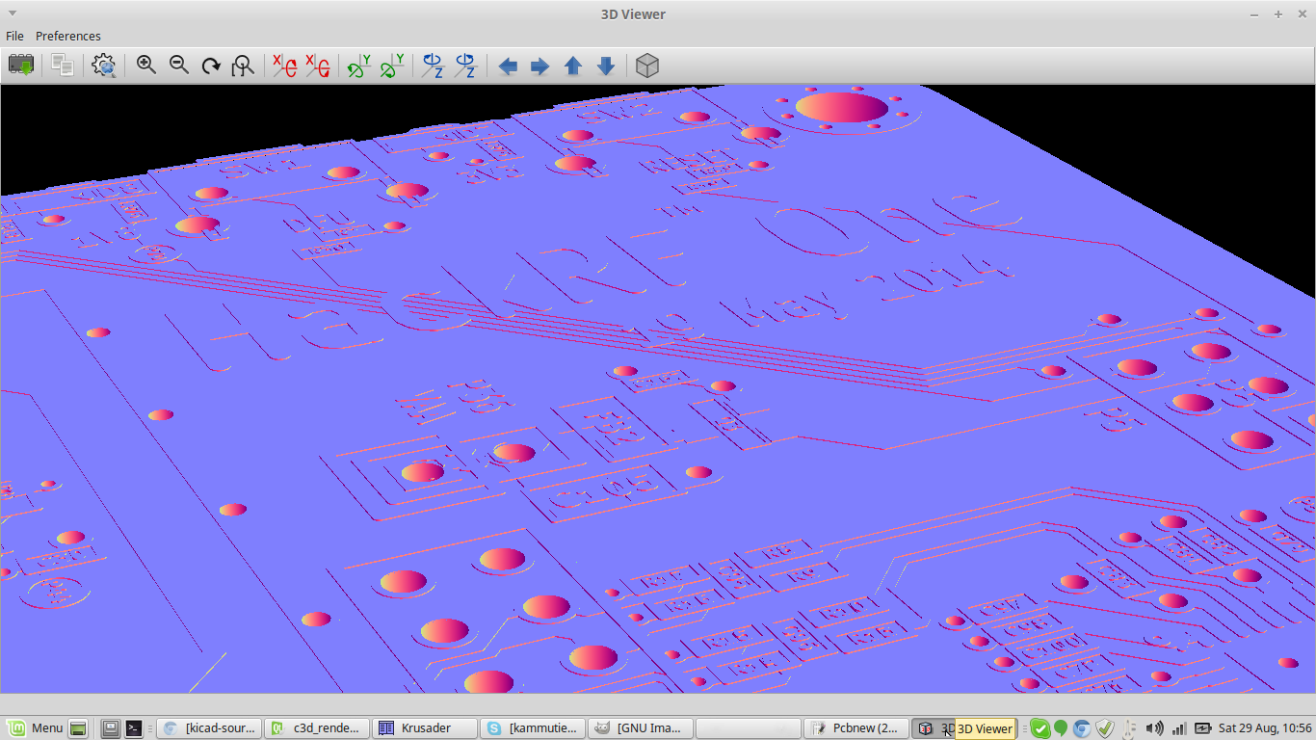Open the window menu arrow in the title bar

coord(13,13)
